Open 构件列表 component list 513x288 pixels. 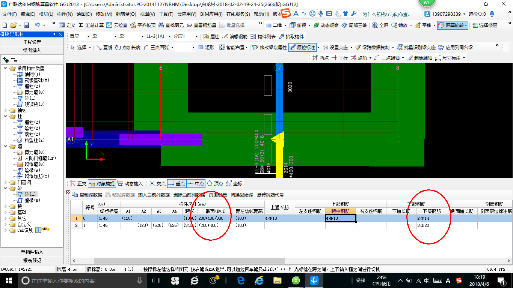263,36
